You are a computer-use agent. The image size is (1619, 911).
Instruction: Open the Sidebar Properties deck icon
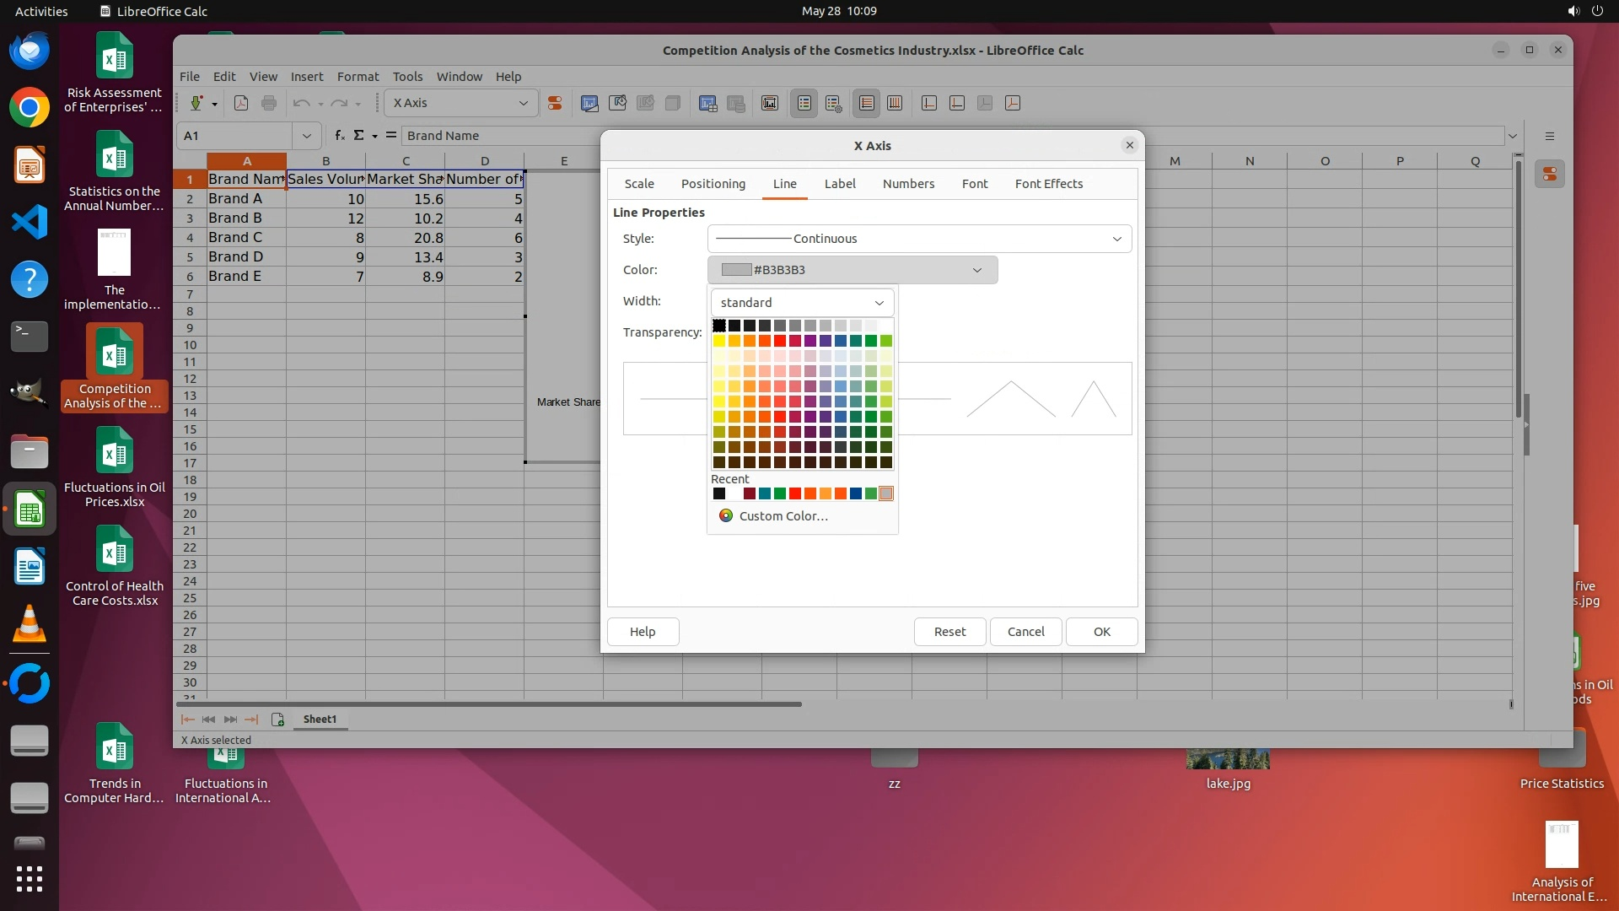click(1550, 175)
